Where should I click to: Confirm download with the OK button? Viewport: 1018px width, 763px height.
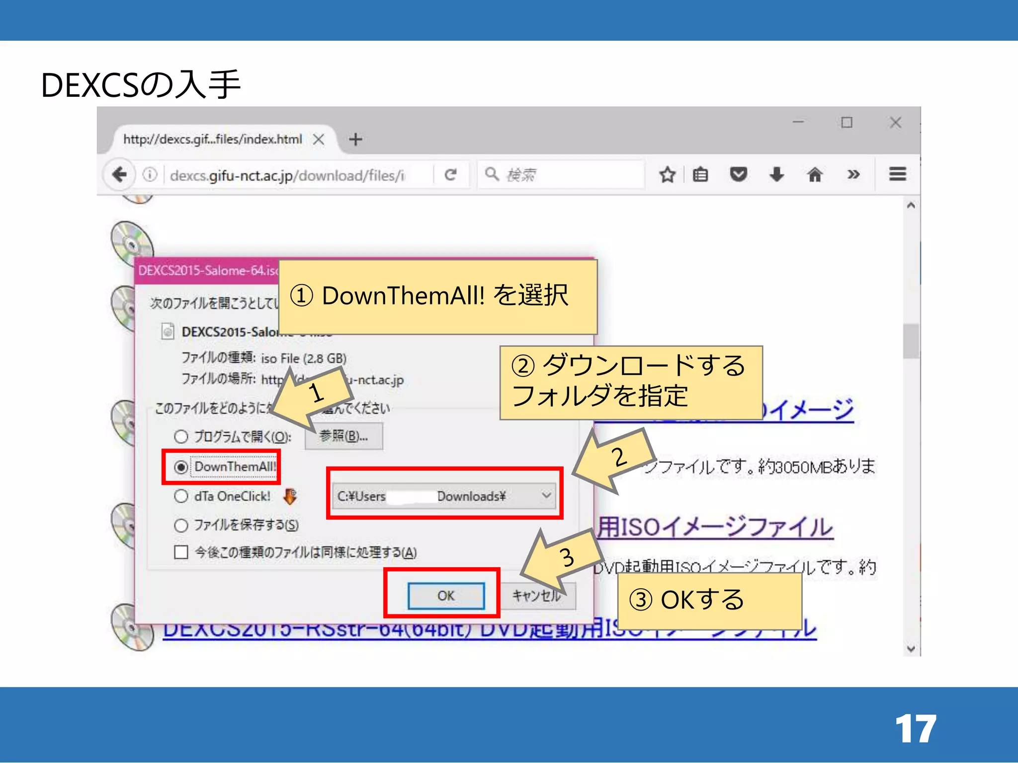[446, 596]
